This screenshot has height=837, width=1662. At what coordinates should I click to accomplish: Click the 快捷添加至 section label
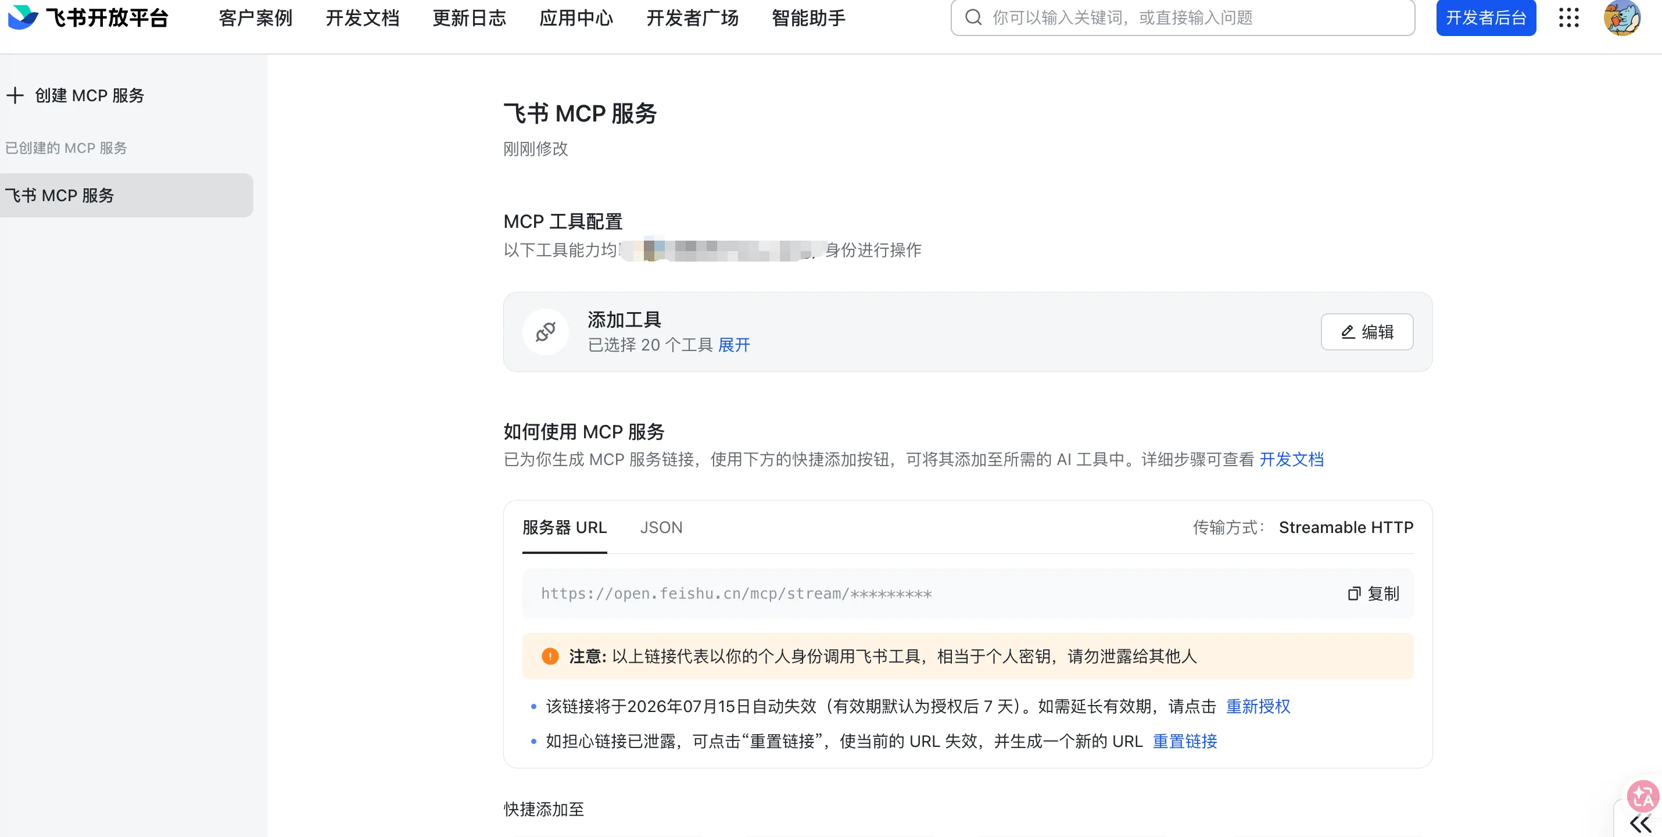[x=544, y=809]
